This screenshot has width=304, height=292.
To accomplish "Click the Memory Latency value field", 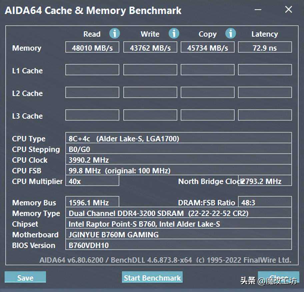I will [265, 47].
